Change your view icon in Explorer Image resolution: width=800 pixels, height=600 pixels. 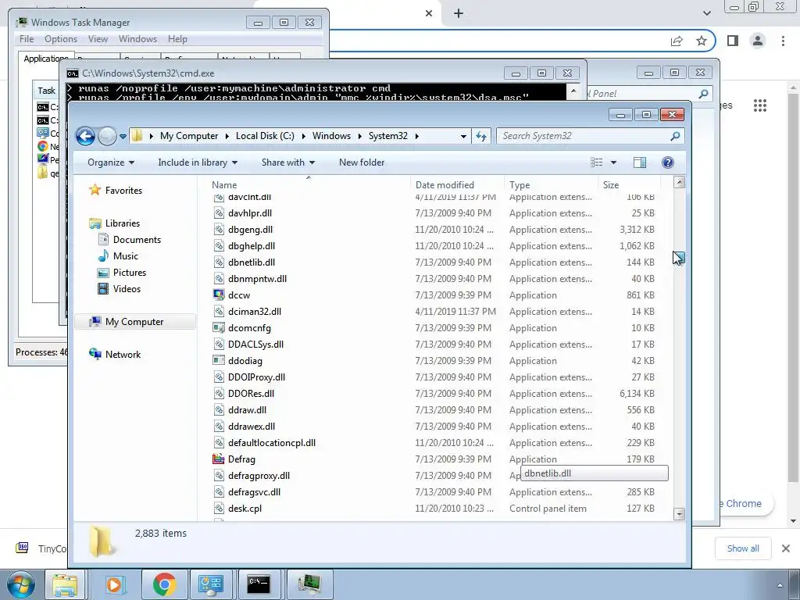point(596,162)
